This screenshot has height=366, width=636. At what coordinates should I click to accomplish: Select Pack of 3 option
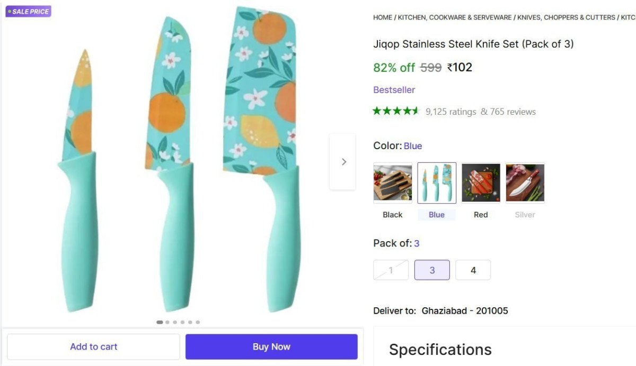click(432, 270)
